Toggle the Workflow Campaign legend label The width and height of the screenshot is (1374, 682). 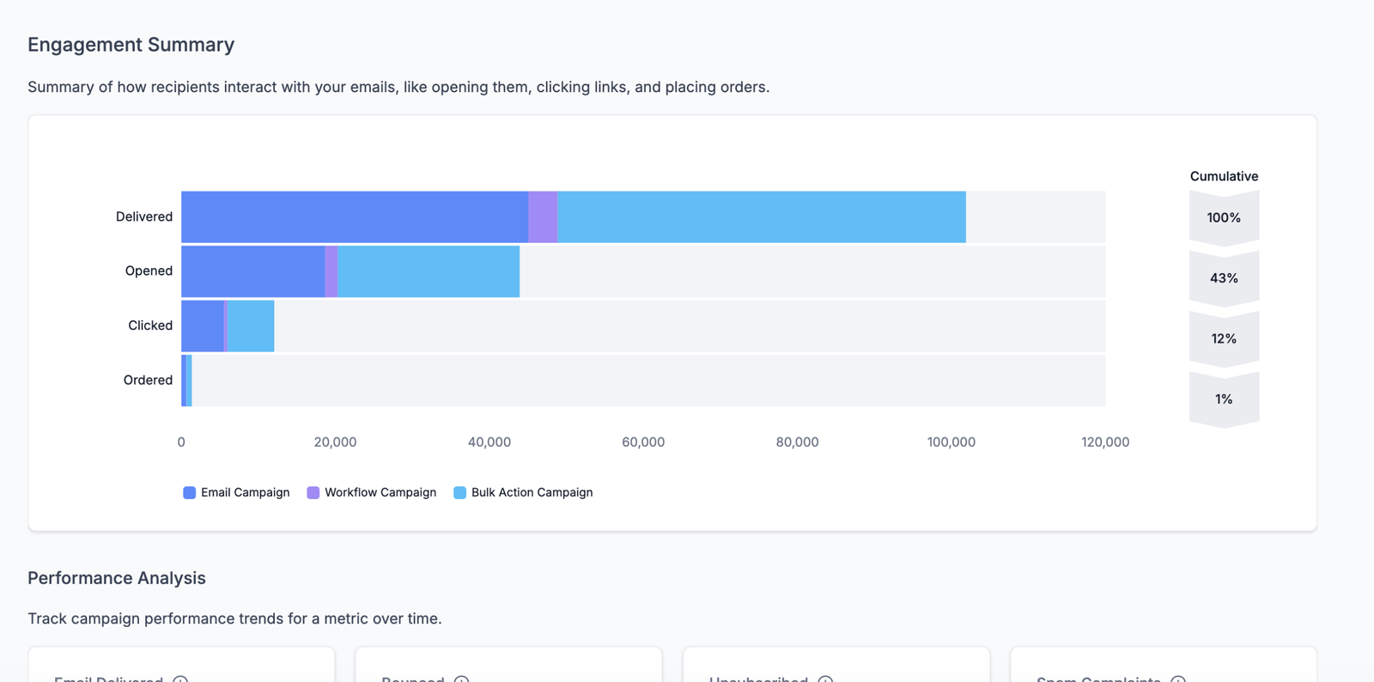[380, 492]
